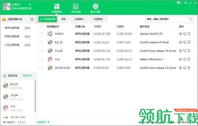
Task: Click the Debian GNU/Linux 7 cell
Action: (152, 59)
